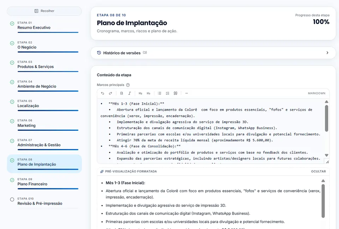
Task: Insert blockquote with quote icon
Action: pos(176,93)
